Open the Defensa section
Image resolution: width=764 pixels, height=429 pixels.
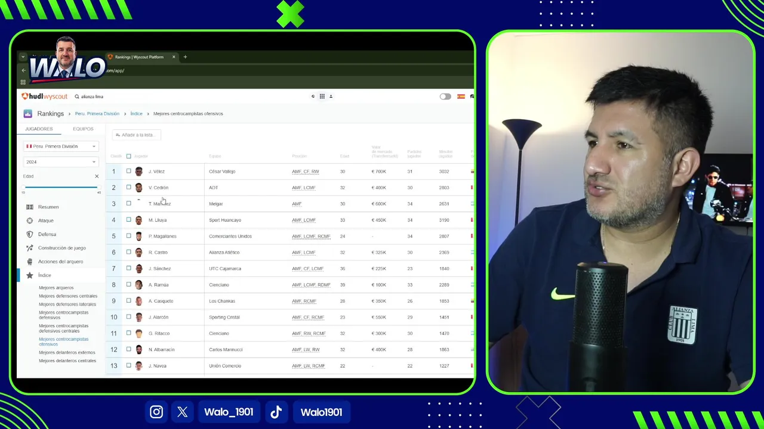(47, 234)
